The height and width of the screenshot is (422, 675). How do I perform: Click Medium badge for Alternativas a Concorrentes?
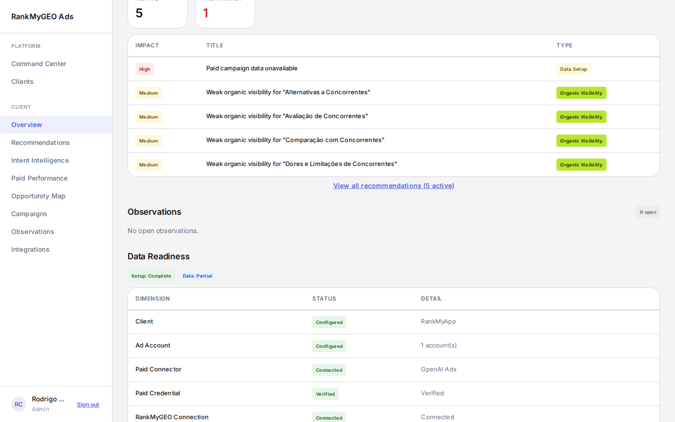(x=149, y=93)
